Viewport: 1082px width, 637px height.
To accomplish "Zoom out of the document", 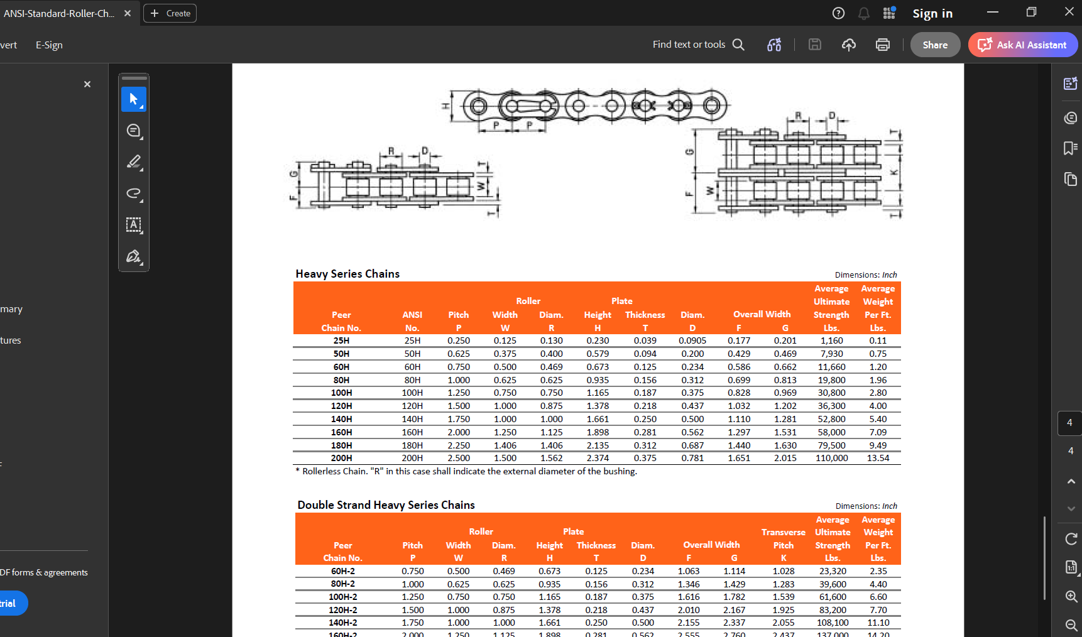I will click(1071, 625).
